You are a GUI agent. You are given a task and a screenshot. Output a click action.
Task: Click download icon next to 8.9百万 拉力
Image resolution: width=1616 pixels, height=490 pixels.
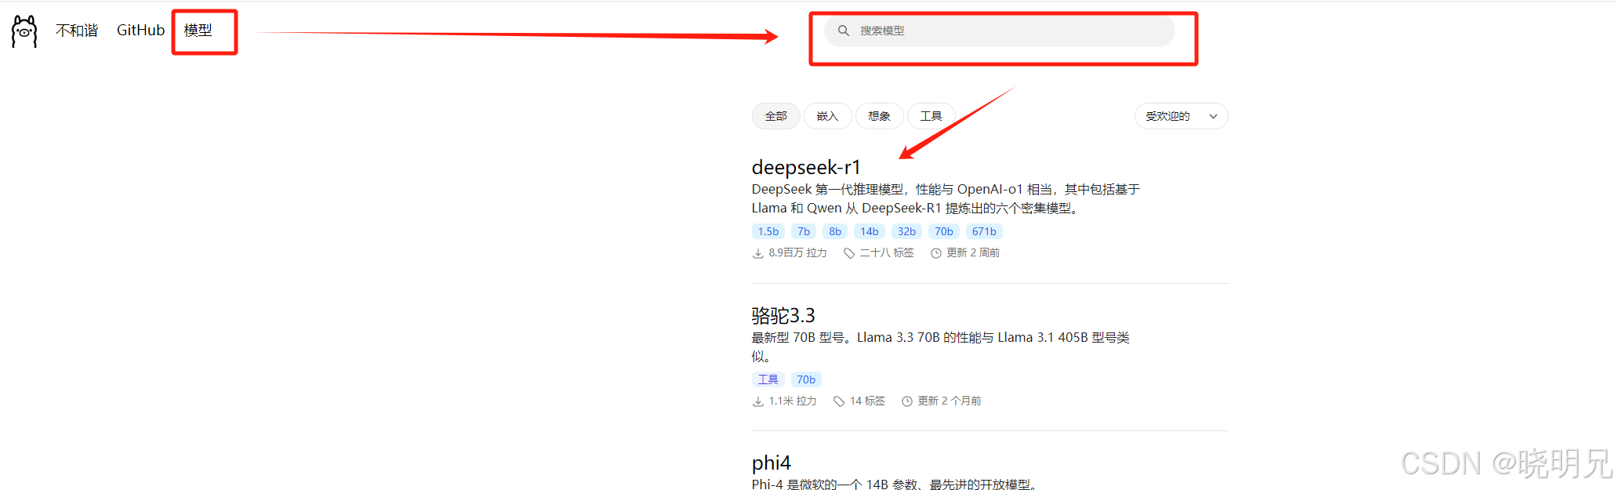758,253
